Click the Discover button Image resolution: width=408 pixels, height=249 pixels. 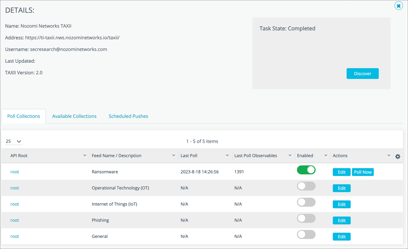click(x=362, y=74)
